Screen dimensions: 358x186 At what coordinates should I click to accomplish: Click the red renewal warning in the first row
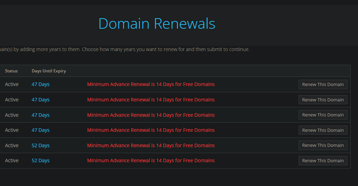click(x=151, y=84)
